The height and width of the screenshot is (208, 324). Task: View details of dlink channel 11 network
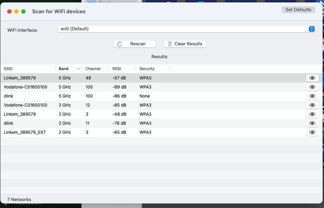pos(312,123)
